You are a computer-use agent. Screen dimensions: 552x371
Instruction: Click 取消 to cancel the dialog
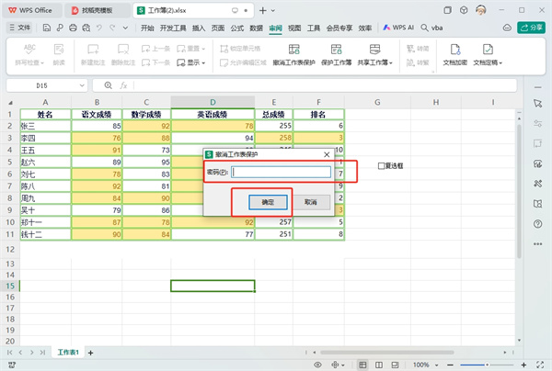[311, 201]
